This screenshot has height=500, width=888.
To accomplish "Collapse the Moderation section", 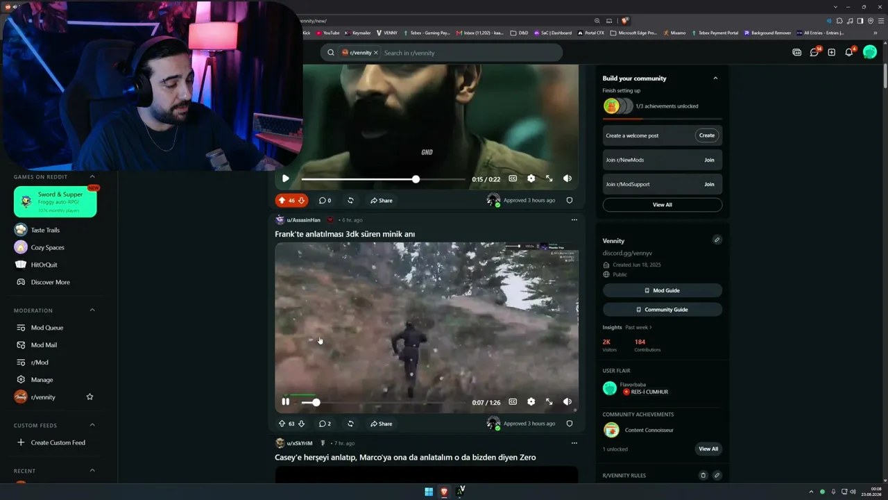I will (92, 310).
